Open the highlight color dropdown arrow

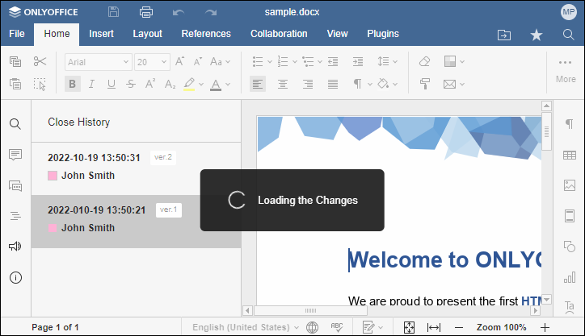(201, 85)
